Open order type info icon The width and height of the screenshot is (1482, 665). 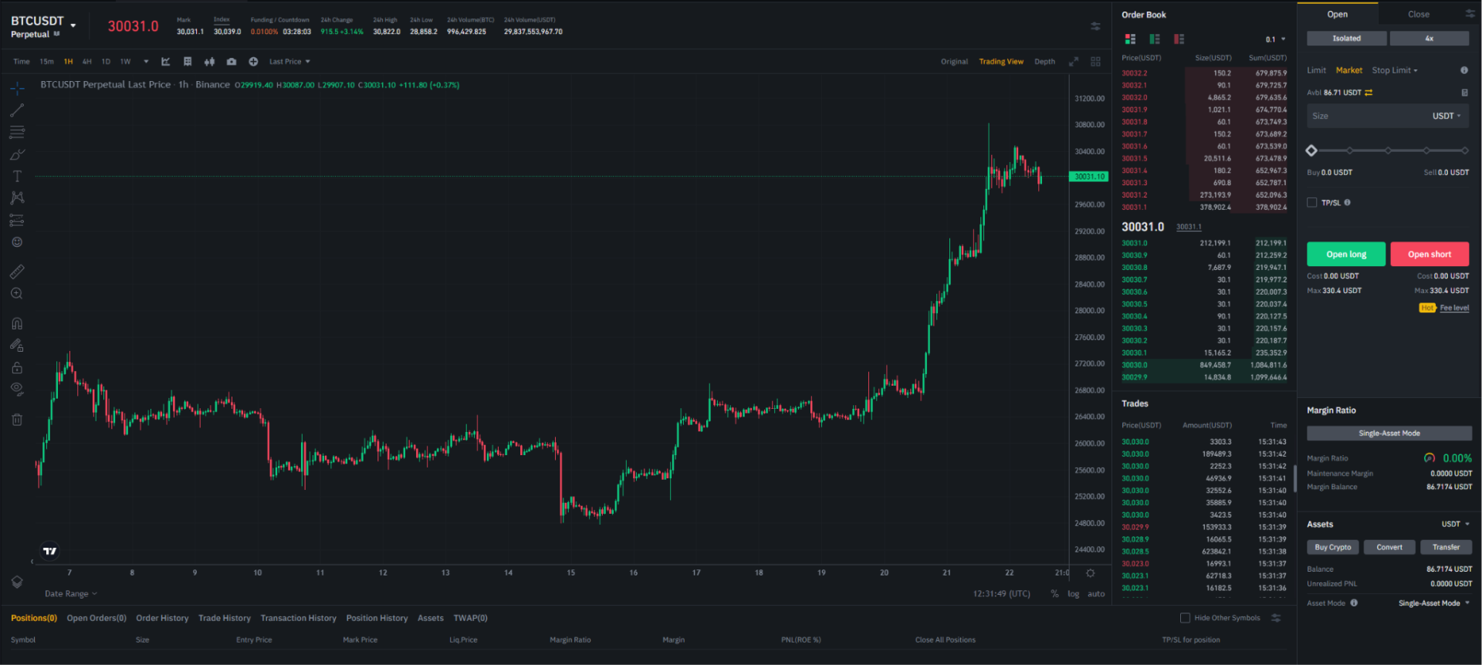(1464, 70)
